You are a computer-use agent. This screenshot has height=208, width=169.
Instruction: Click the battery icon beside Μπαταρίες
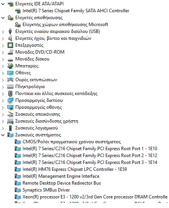pyautogui.click(x=10, y=66)
